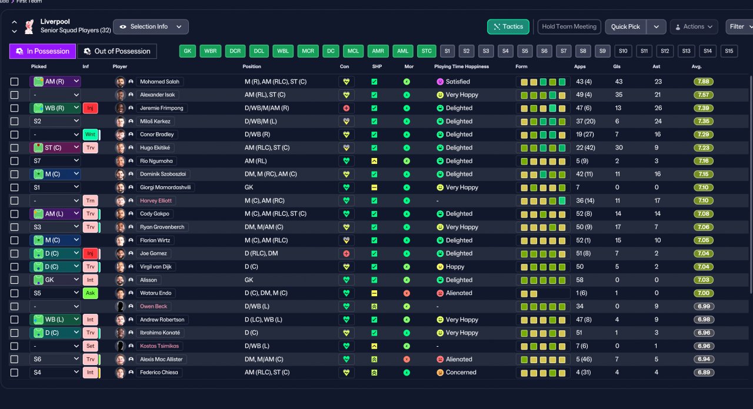
Task: Click Alexis Mac Allister's Alienated face icon
Action: pyautogui.click(x=439, y=359)
